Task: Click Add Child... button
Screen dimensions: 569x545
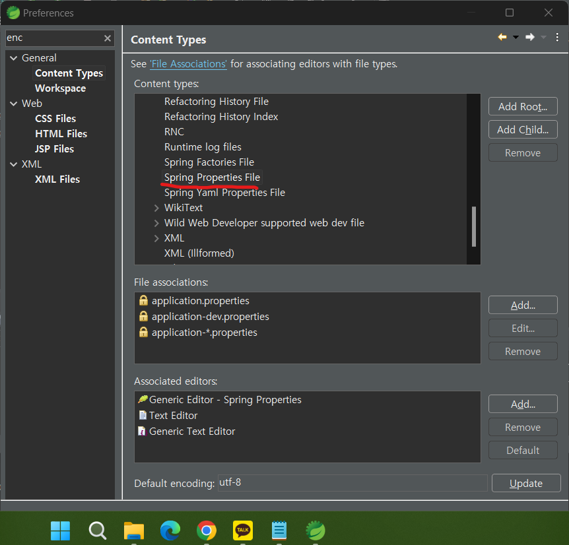Action: 523,130
